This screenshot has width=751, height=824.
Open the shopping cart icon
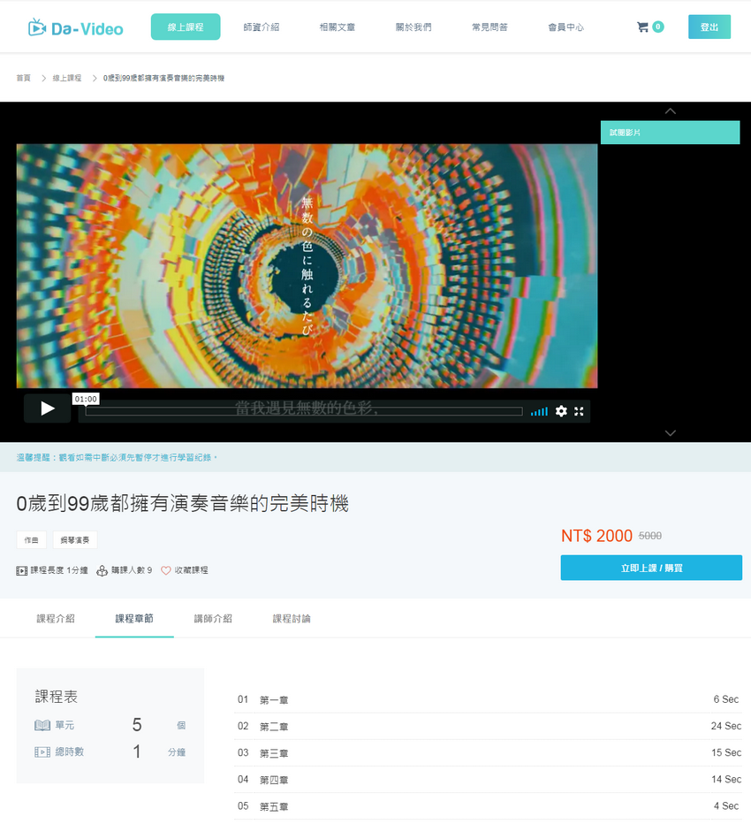tap(642, 27)
